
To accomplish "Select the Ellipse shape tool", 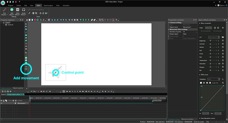I will click(x=26, y=38).
